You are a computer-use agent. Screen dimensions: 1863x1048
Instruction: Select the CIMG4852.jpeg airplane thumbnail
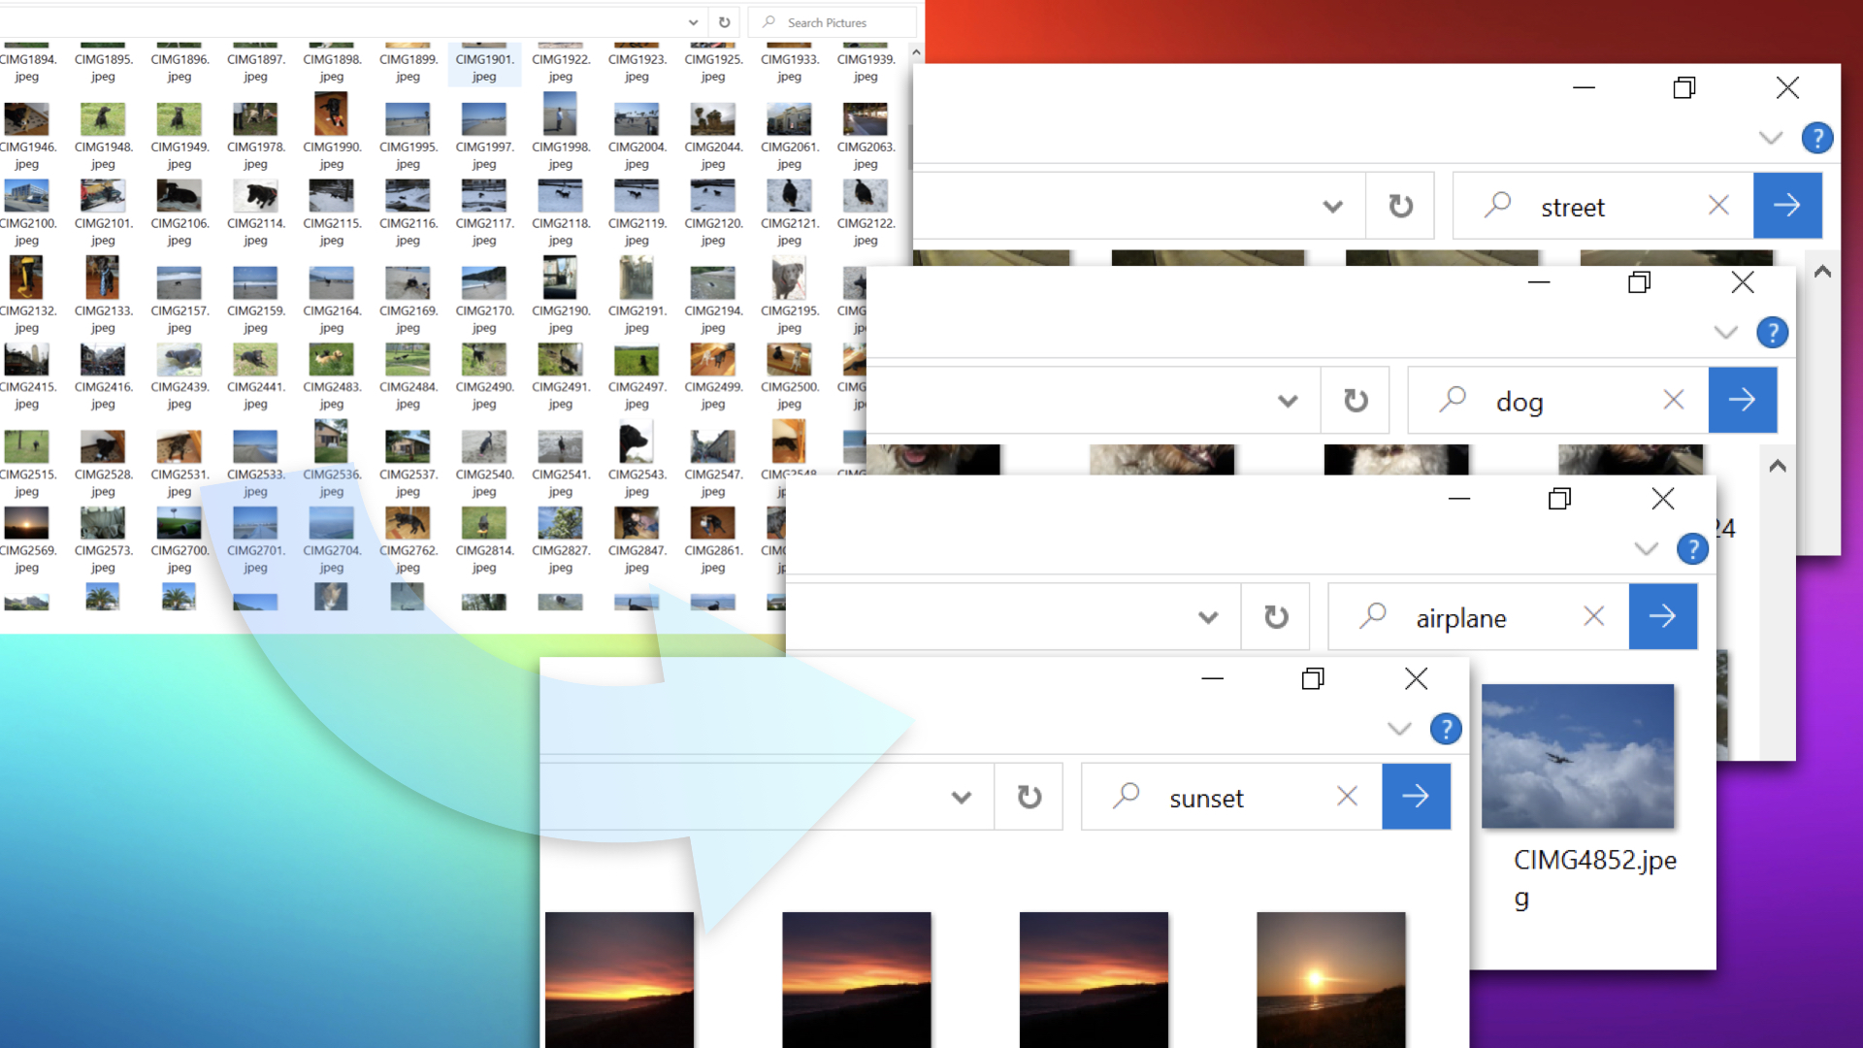pyautogui.click(x=1577, y=756)
